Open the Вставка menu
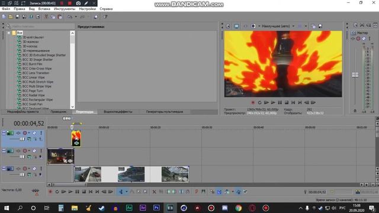Screen dimensions: 379x213 point(44,9)
